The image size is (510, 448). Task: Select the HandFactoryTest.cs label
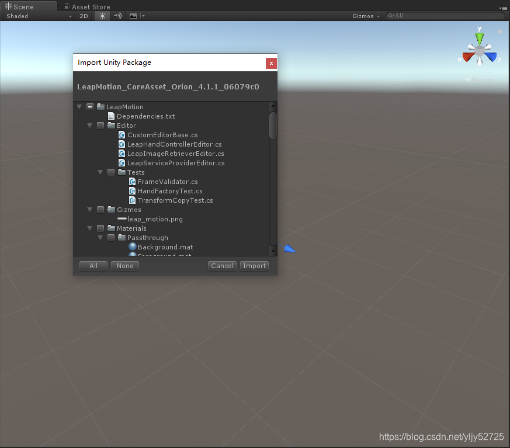pyautogui.click(x=170, y=191)
